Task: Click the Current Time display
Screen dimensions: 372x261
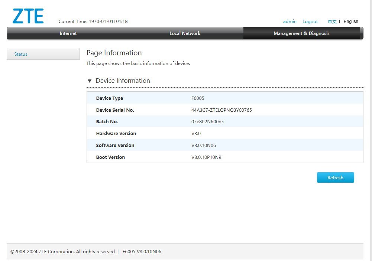Action: [x=93, y=22]
